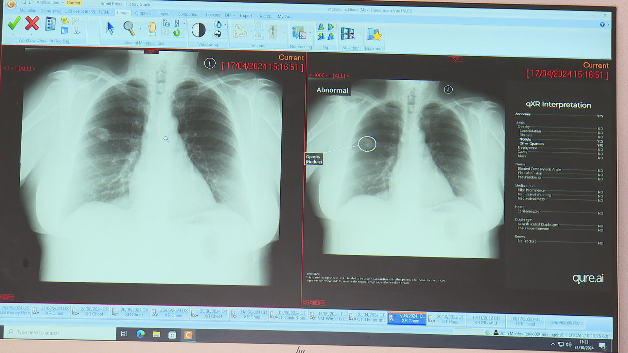
Task: Open the 03/06/2024 CT Guided bio study
Action: tap(288, 315)
